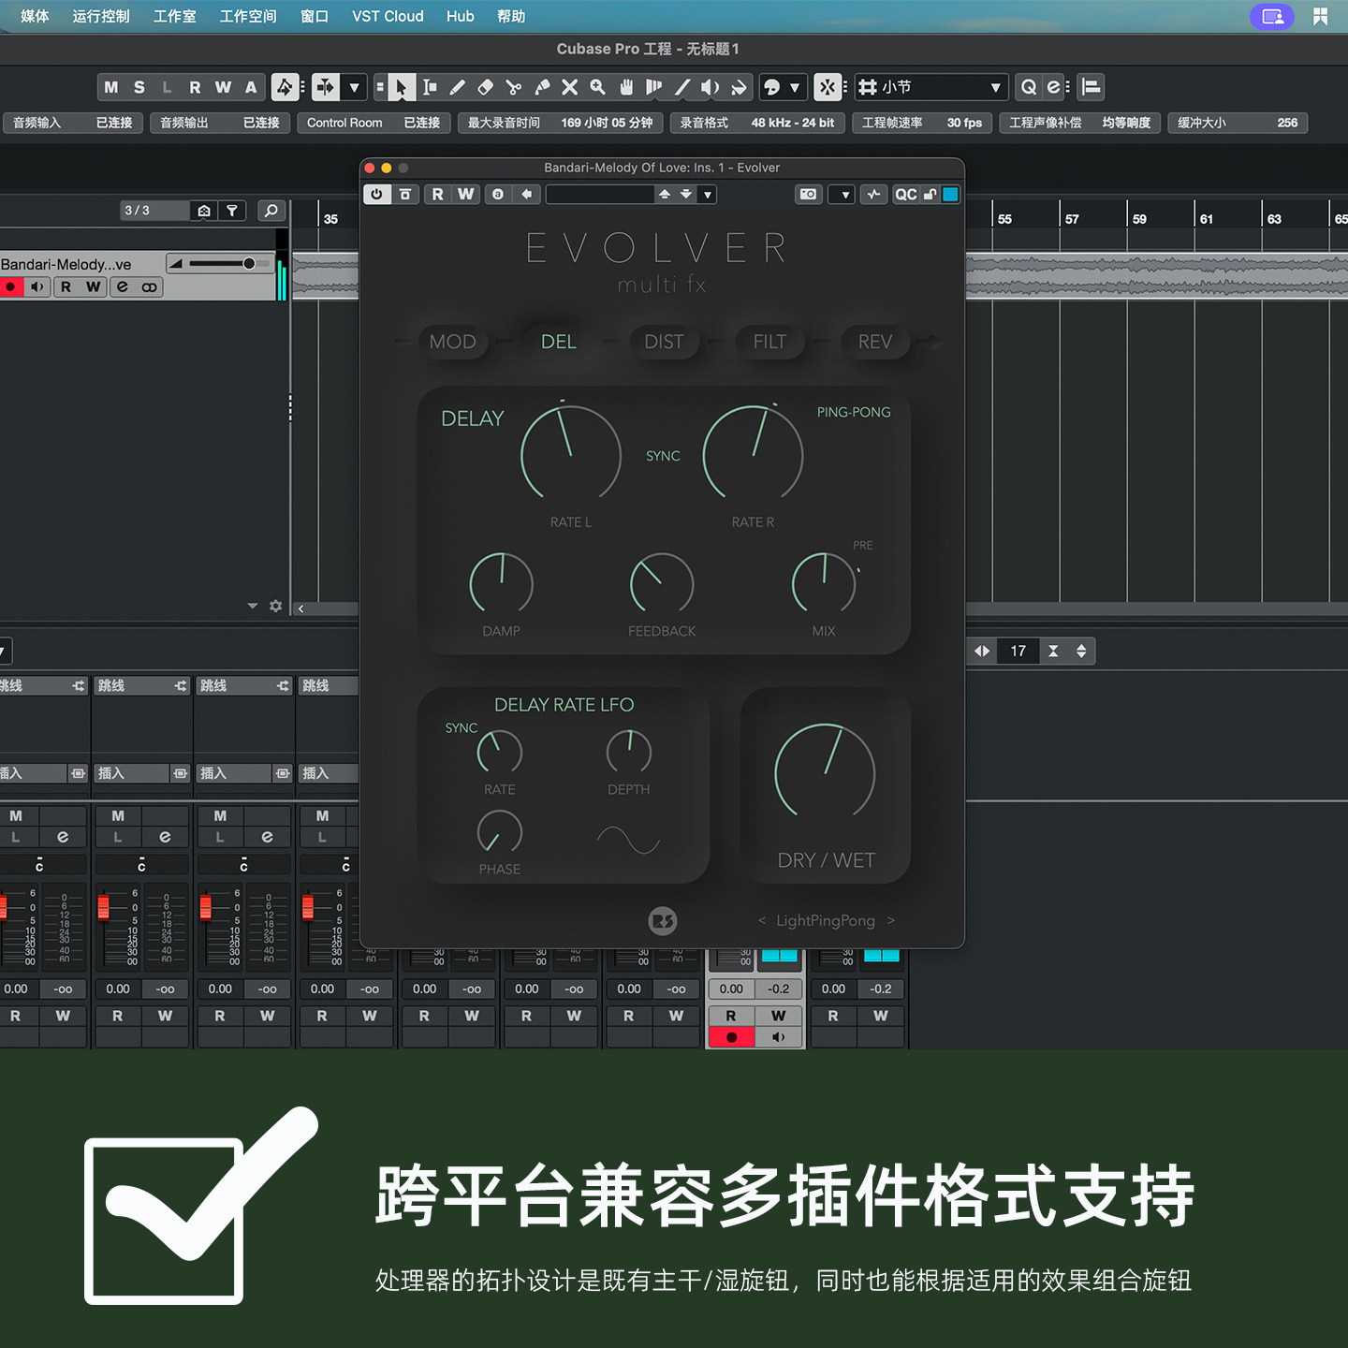1348x1348 pixels.
Task: Activate the Mute X tool
Action: tap(570, 87)
